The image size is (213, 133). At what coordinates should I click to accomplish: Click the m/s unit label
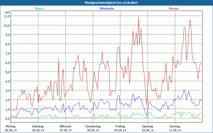click(7, 12)
